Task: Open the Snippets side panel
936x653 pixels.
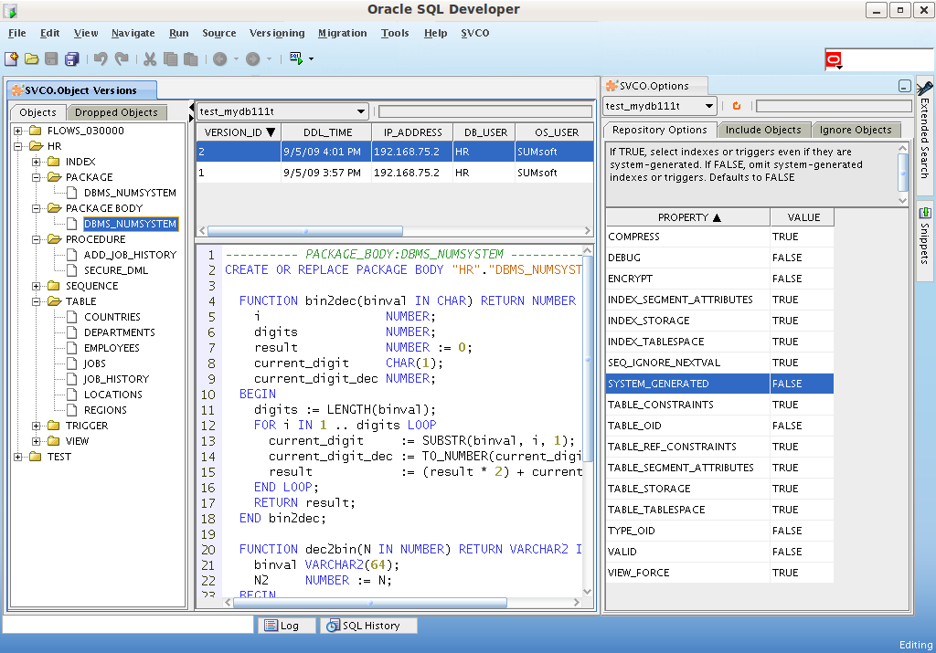Action: [x=925, y=240]
